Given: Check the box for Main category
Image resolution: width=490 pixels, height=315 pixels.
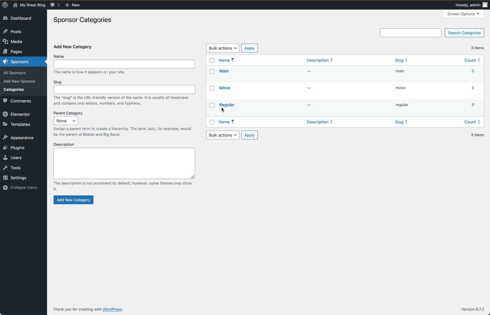Looking at the screenshot, I should tap(212, 71).
